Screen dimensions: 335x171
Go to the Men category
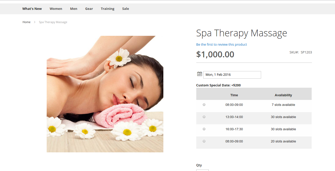coord(74,9)
